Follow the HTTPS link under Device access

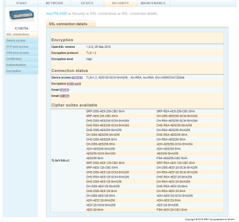coord(77,78)
